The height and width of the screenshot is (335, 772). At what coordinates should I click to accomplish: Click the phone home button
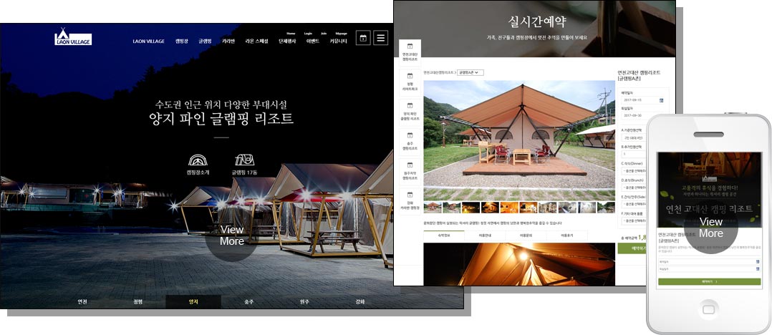click(x=709, y=309)
